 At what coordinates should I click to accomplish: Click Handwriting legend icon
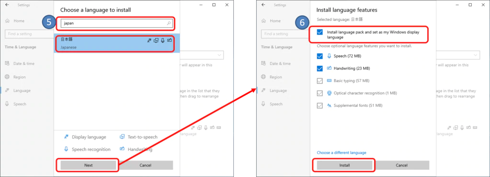click(122, 149)
